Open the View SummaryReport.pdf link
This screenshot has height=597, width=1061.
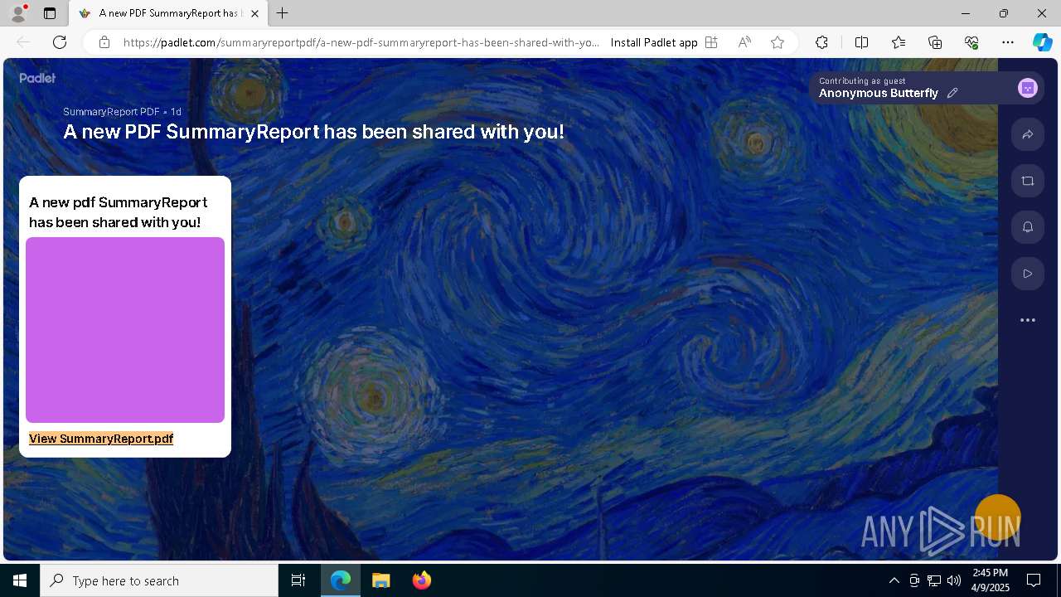pos(101,439)
